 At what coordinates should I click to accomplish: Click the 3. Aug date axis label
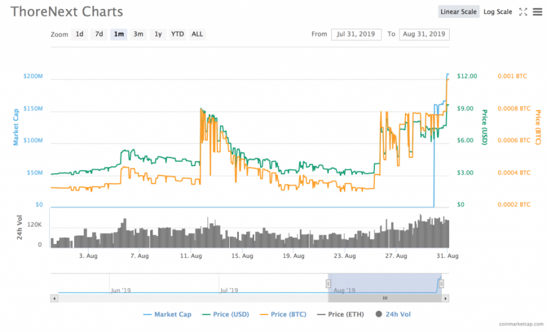click(x=88, y=256)
